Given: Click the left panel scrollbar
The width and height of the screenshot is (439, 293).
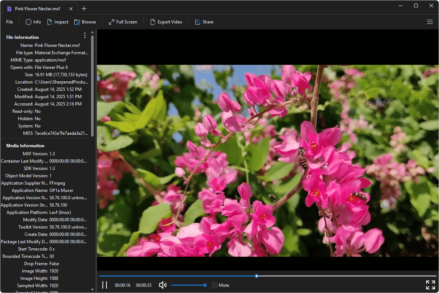Looking at the screenshot, I should [x=93, y=86].
